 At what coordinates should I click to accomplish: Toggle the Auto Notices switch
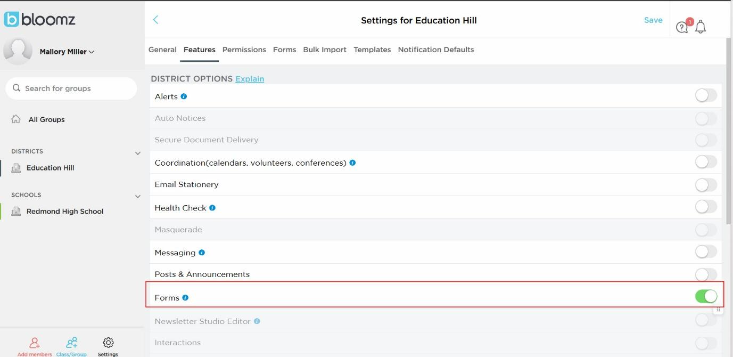point(706,118)
